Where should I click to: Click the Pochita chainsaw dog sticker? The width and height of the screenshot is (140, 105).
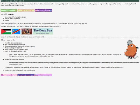click(131, 50)
